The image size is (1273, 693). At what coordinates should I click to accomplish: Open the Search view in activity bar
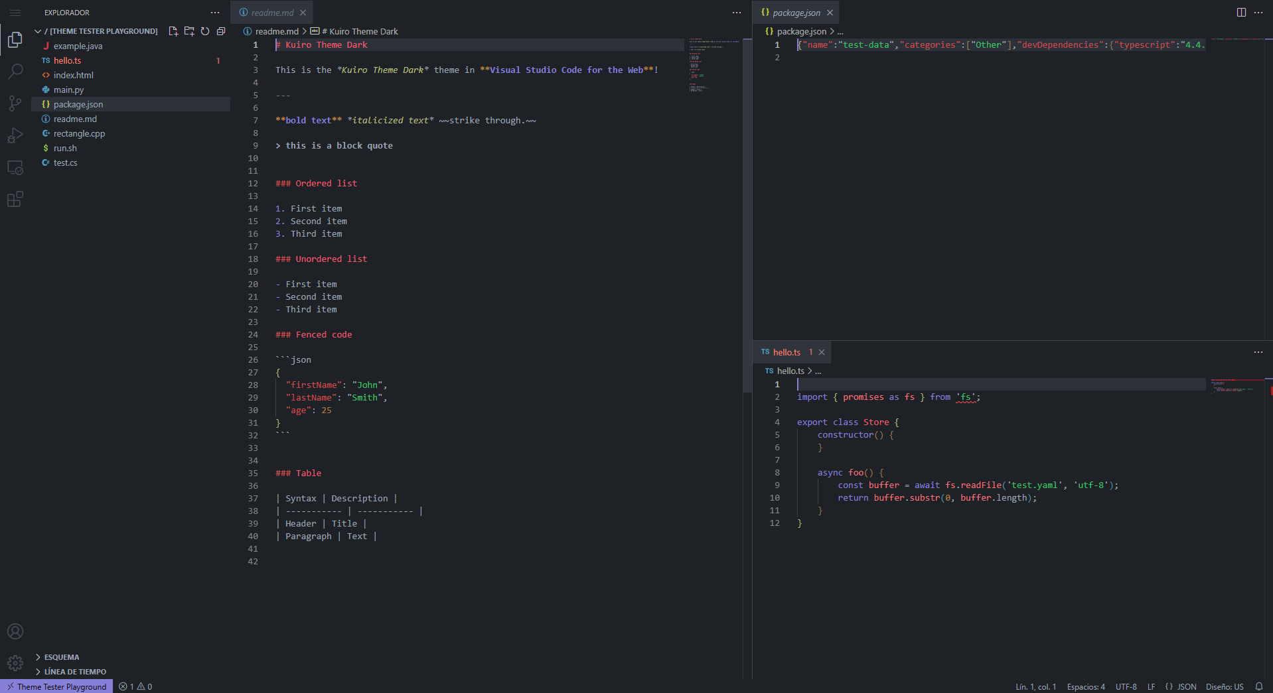coord(15,71)
